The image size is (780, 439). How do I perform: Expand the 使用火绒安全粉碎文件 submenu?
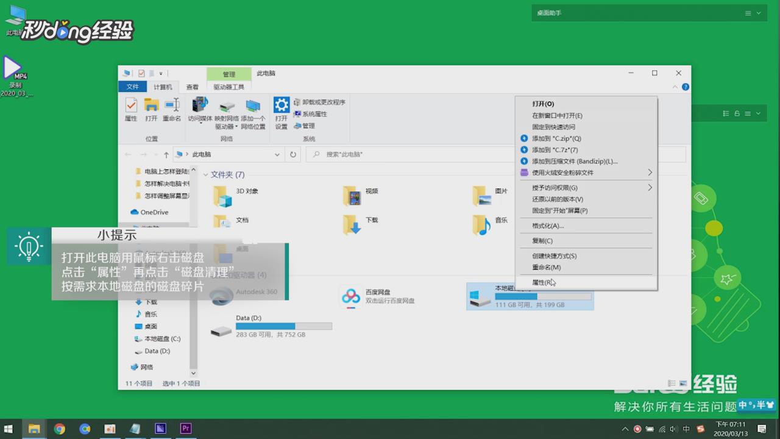click(x=650, y=173)
